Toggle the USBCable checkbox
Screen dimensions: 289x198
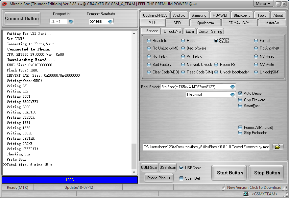click(x=181, y=168)
